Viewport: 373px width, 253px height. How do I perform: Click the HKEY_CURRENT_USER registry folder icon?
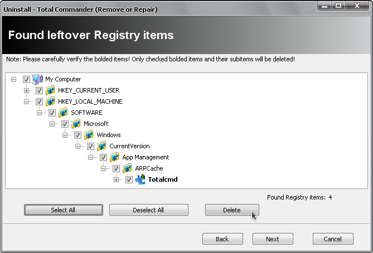coord(50,90)
